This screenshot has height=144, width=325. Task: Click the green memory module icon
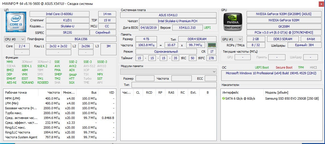212,45
